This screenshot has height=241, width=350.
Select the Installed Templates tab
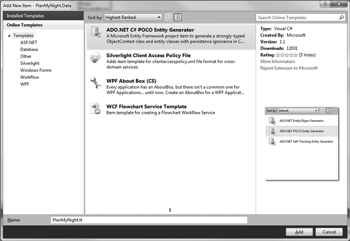point(44,16)
